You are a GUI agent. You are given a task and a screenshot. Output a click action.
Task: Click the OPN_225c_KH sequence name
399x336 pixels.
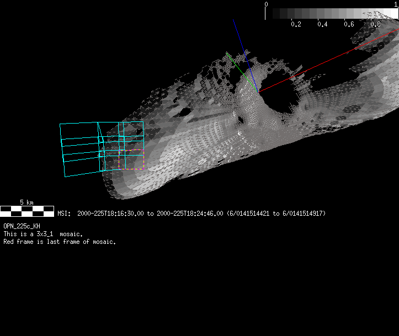[22, 226]
